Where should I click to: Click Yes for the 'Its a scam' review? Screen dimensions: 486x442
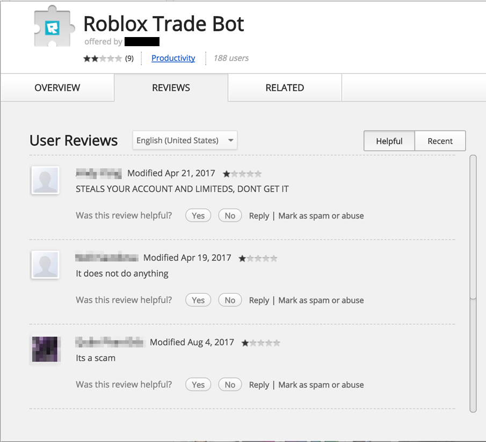tap(198, 385)
